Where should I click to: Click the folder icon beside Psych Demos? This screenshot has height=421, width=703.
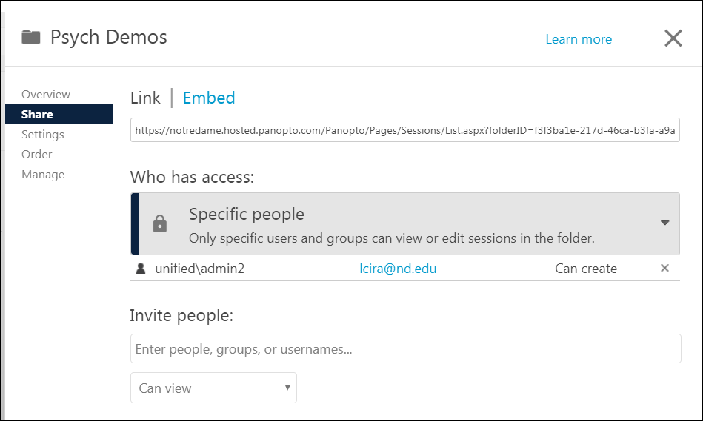(30, 37)
